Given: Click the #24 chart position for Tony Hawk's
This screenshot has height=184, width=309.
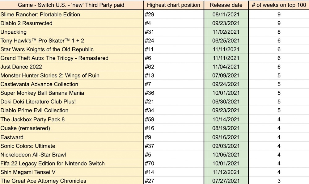Looking at the screenshot, I should 173,40.
